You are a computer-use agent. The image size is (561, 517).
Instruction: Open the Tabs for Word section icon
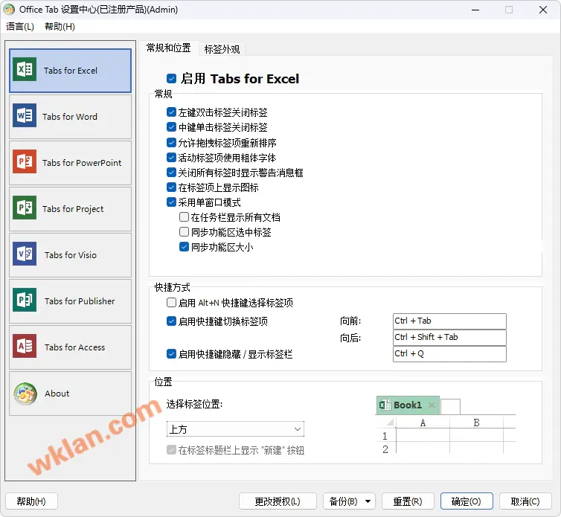[25, 115]
